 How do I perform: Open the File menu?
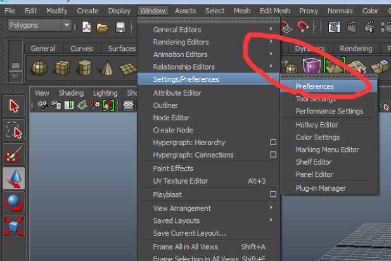coord(10,11)
